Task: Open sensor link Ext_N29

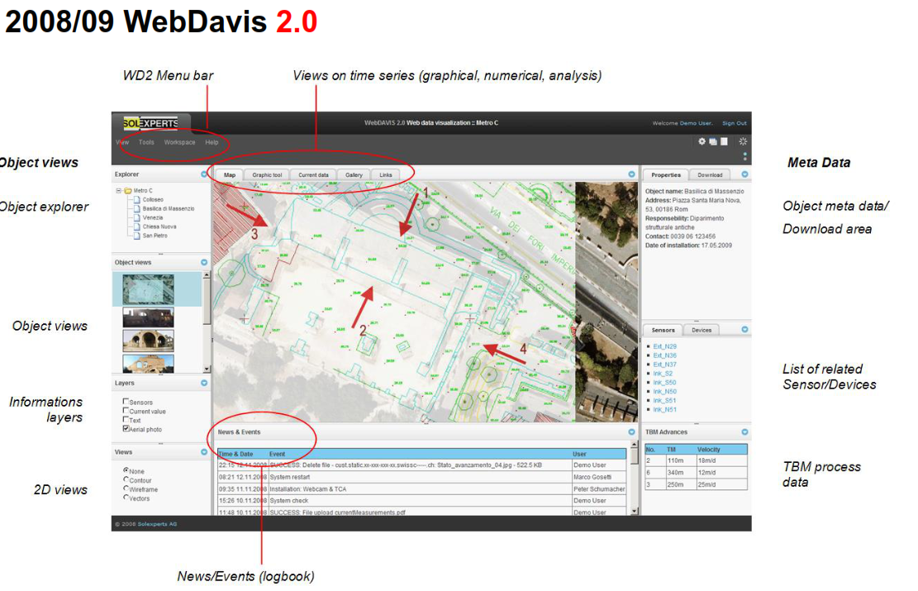Action: pyautogui.click(x=664, y=346)
